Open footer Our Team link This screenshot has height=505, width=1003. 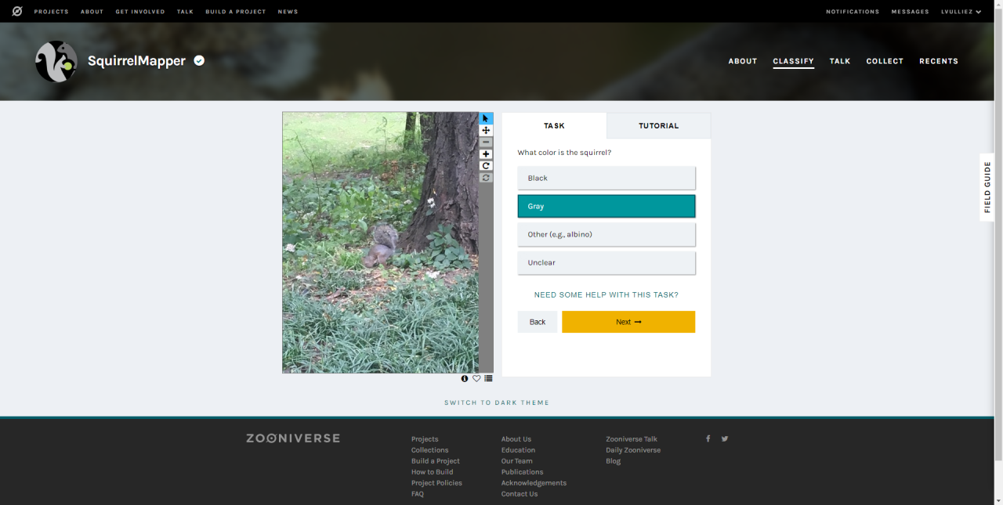(x=517, y=461)
